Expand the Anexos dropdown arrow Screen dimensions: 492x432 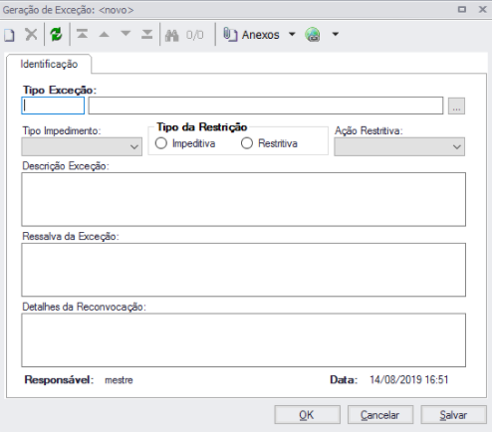click(292, 34)
